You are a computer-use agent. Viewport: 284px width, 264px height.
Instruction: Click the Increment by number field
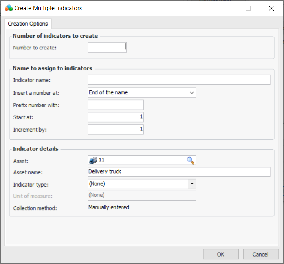point(115,129)
